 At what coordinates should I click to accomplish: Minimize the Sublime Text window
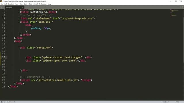pos(170,1)
